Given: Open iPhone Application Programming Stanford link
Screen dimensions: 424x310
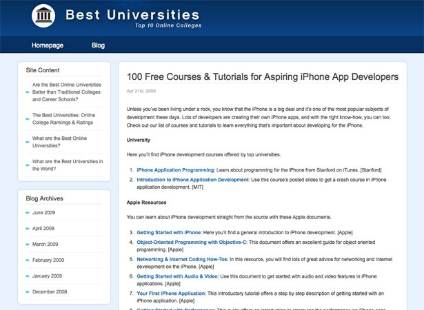Looking at the screenshot, I should point(176,170).
